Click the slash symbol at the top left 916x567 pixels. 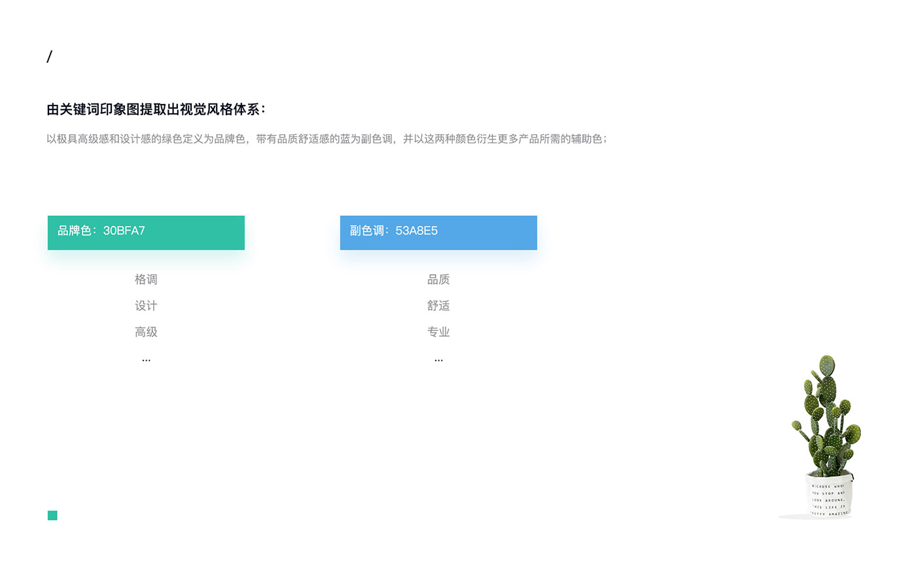tap(50, 56)
